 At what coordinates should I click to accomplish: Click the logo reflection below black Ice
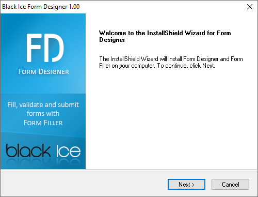coord(43,162)
